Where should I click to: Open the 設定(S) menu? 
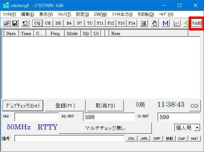[x=83, y=14]
